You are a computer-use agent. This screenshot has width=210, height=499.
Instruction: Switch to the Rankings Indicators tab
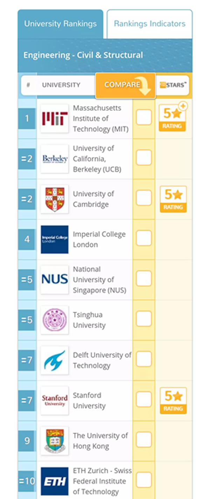click(x=149, y=24)
